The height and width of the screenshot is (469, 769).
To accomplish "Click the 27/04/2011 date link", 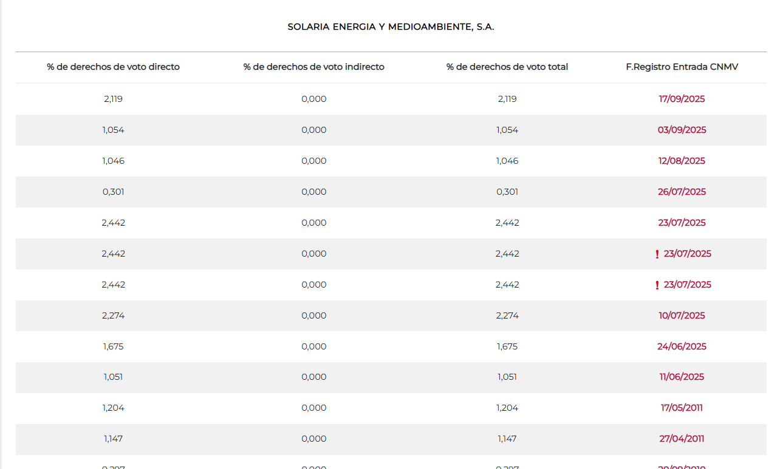I will pos(682,439).
